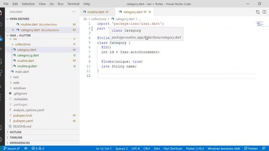The width and height of the screenshot is (269, 151).
Task: Click the eye icon in status bar
Action: coord(26,148)
